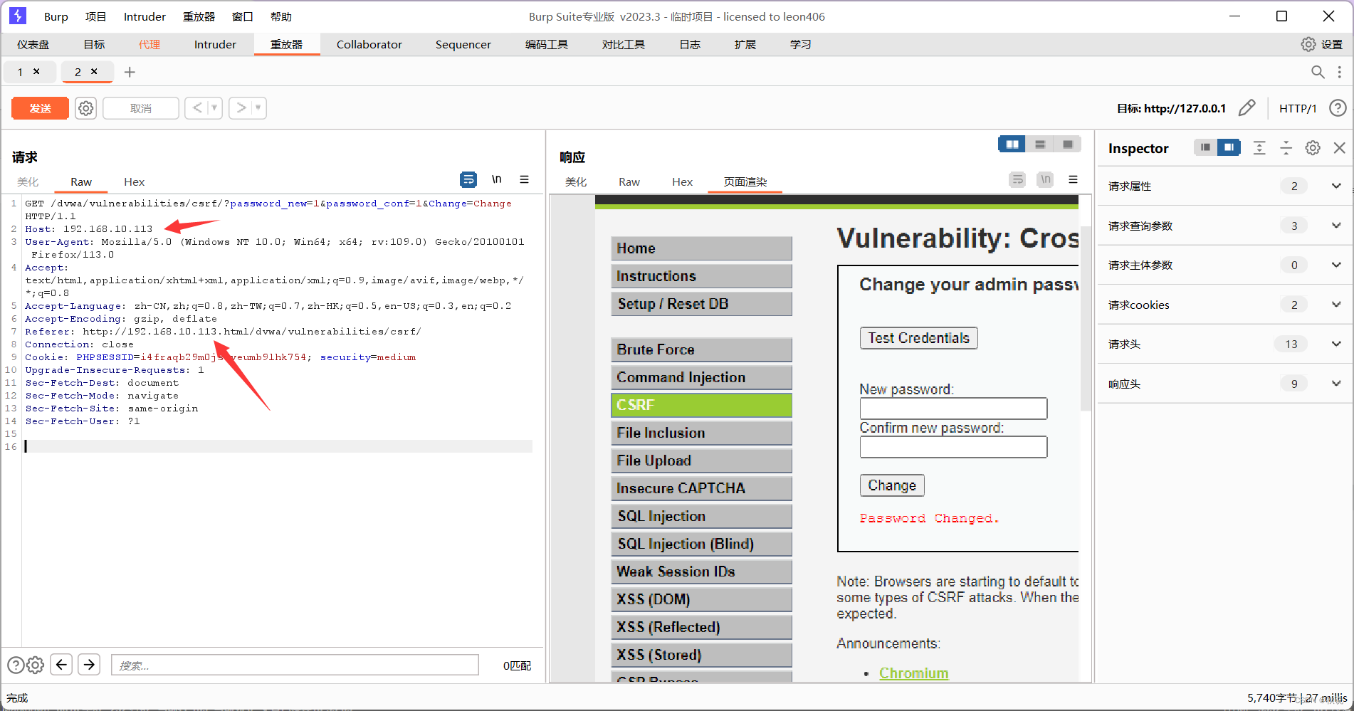
Task: Open the Collaborator main tab
Action: pos(369,44)
